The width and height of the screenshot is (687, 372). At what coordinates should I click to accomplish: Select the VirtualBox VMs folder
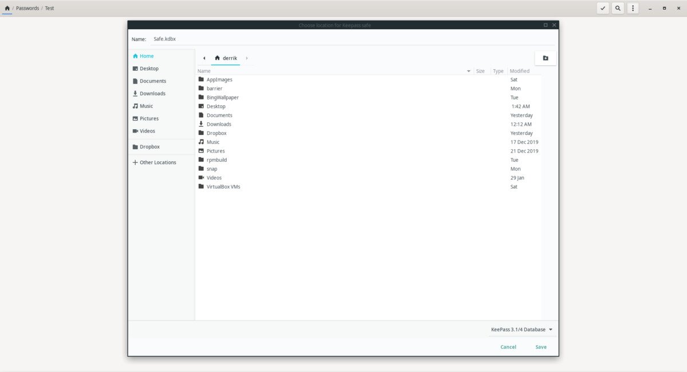coord(368,187)
